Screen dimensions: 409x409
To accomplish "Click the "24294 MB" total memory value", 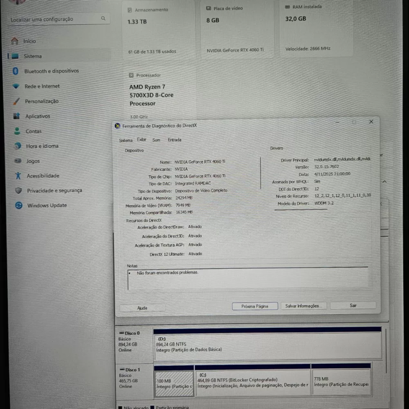I will pos(184,198).
